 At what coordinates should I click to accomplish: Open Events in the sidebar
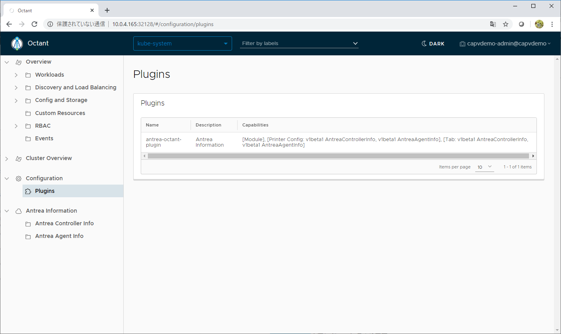pyautogui.click(x=44, y=138)
